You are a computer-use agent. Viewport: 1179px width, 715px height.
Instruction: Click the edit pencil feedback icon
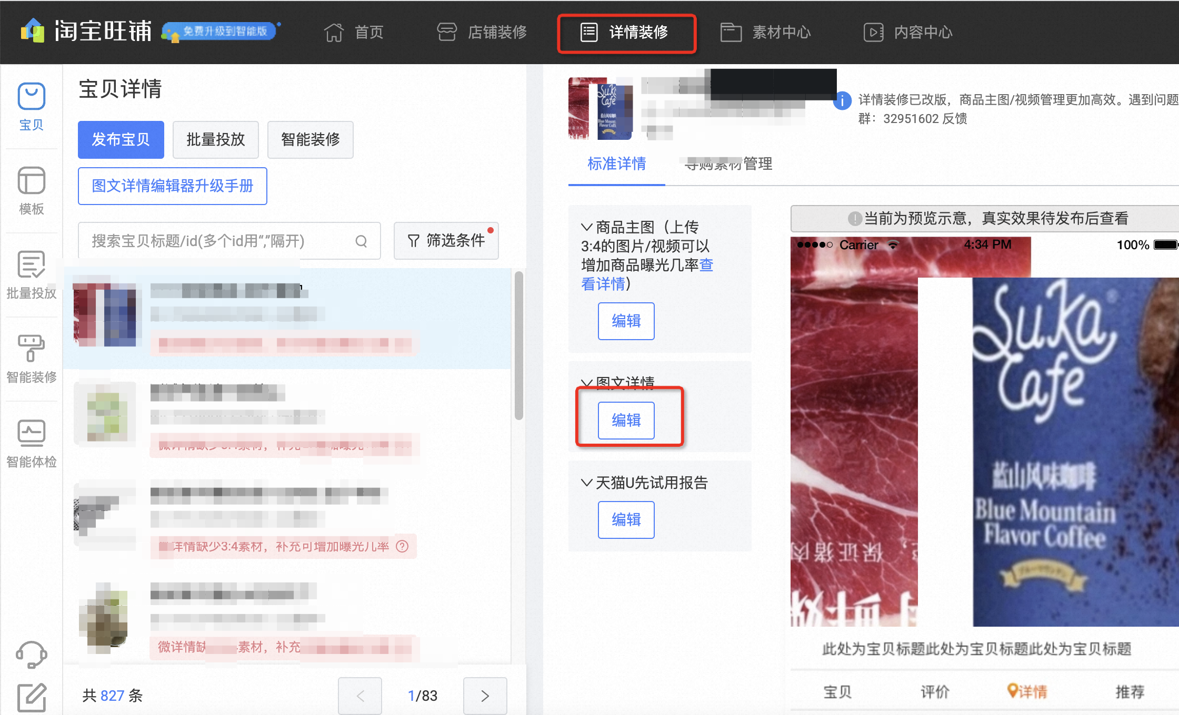[x=32, y=697]
